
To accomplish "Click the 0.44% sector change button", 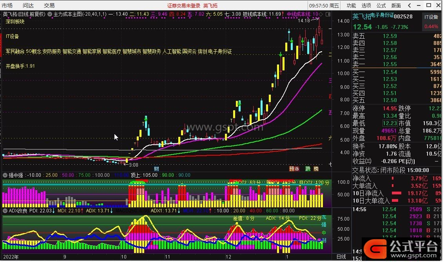I will [x=431, y=27].
